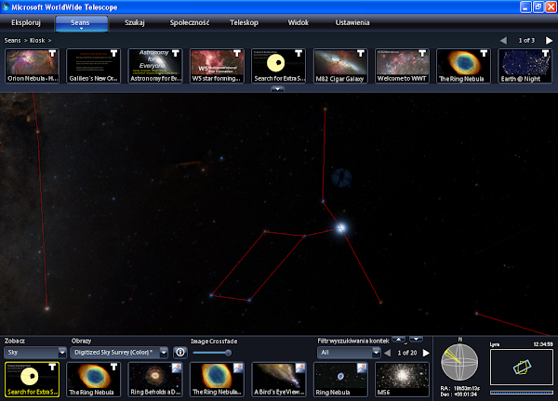Viewport: 558px width, 401px height.
Task: Open top-row The Ring Nebula tour
Action: coord(463,66)
